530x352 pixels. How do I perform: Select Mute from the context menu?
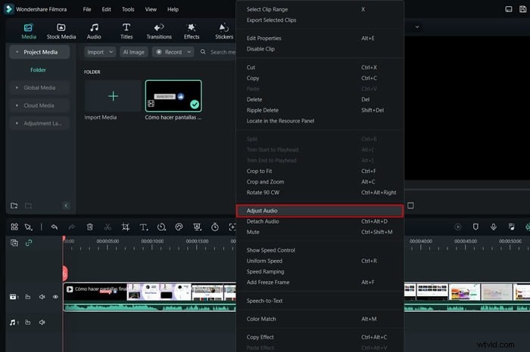(x=320, y=233)
